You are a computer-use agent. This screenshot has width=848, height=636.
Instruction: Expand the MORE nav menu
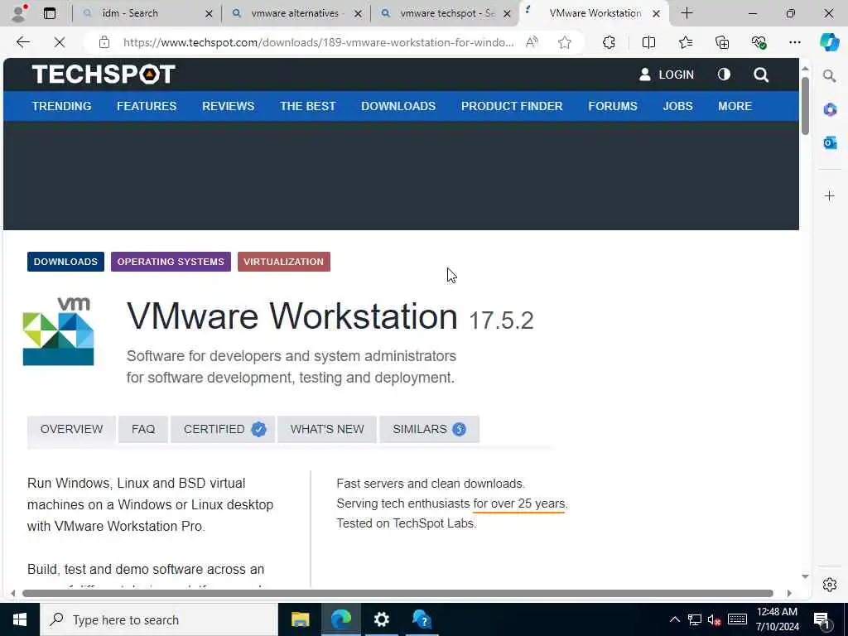pyautogui.click(x=735, y=106)
